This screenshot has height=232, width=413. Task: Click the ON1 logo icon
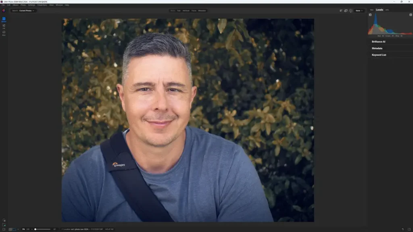4,10
